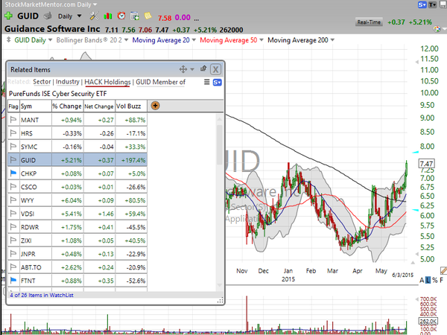This screenshot has height=335, width=447.
Task: Open the drawing tools wrench icon
Action: click(x=94, y=16)
